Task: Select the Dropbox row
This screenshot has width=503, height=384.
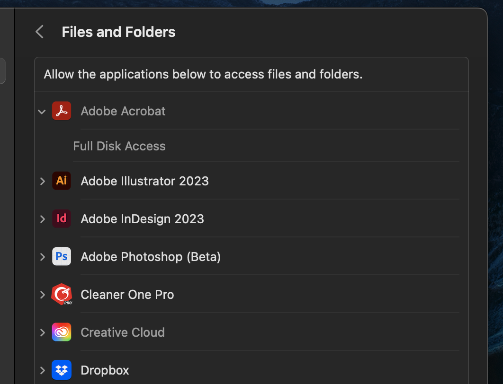Action: pyautogui.click(x=105, y=370)
